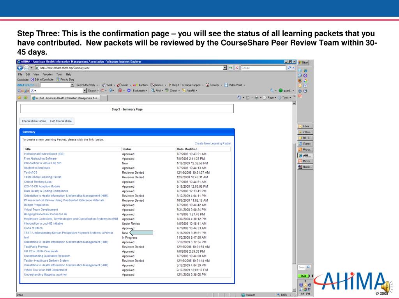Viewport: 399px width, 299px height.
Task: Open Video Vault toolbar item
Action: click(x=233, y=85)
